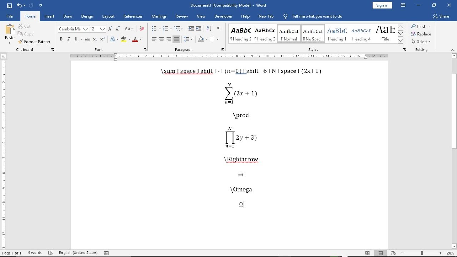The width and height of the screenshot is (457, 257).
Task: Toggle italic formatting
Action: pos(69,39)
